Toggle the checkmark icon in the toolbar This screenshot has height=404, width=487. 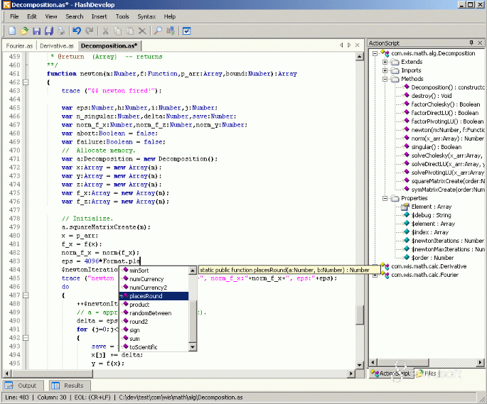[187, 31]
